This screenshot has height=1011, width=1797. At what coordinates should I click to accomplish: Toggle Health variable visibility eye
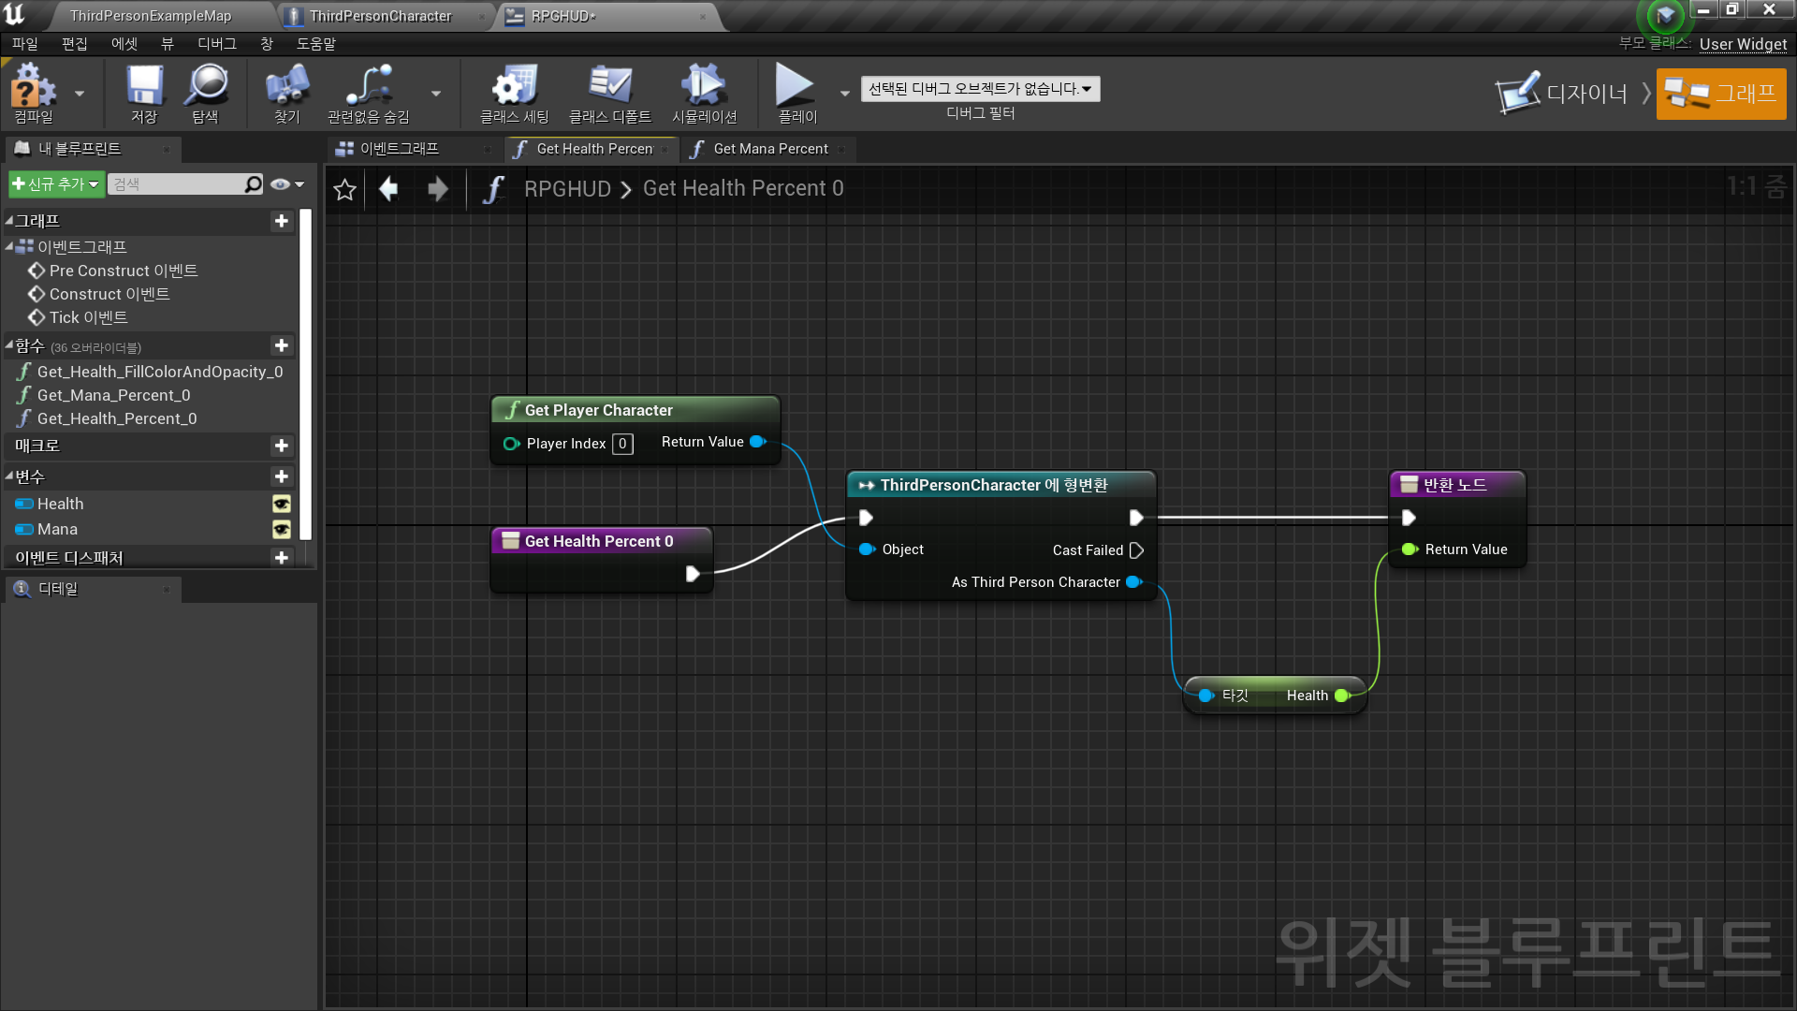click(x=281, y=504)
